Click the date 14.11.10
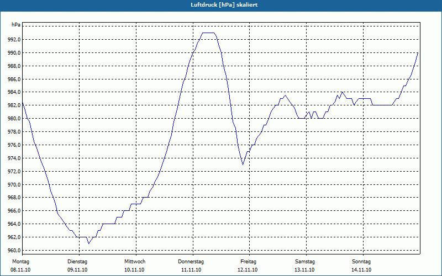The width and height of the screenshot is (442, 276). pos(361,270)
